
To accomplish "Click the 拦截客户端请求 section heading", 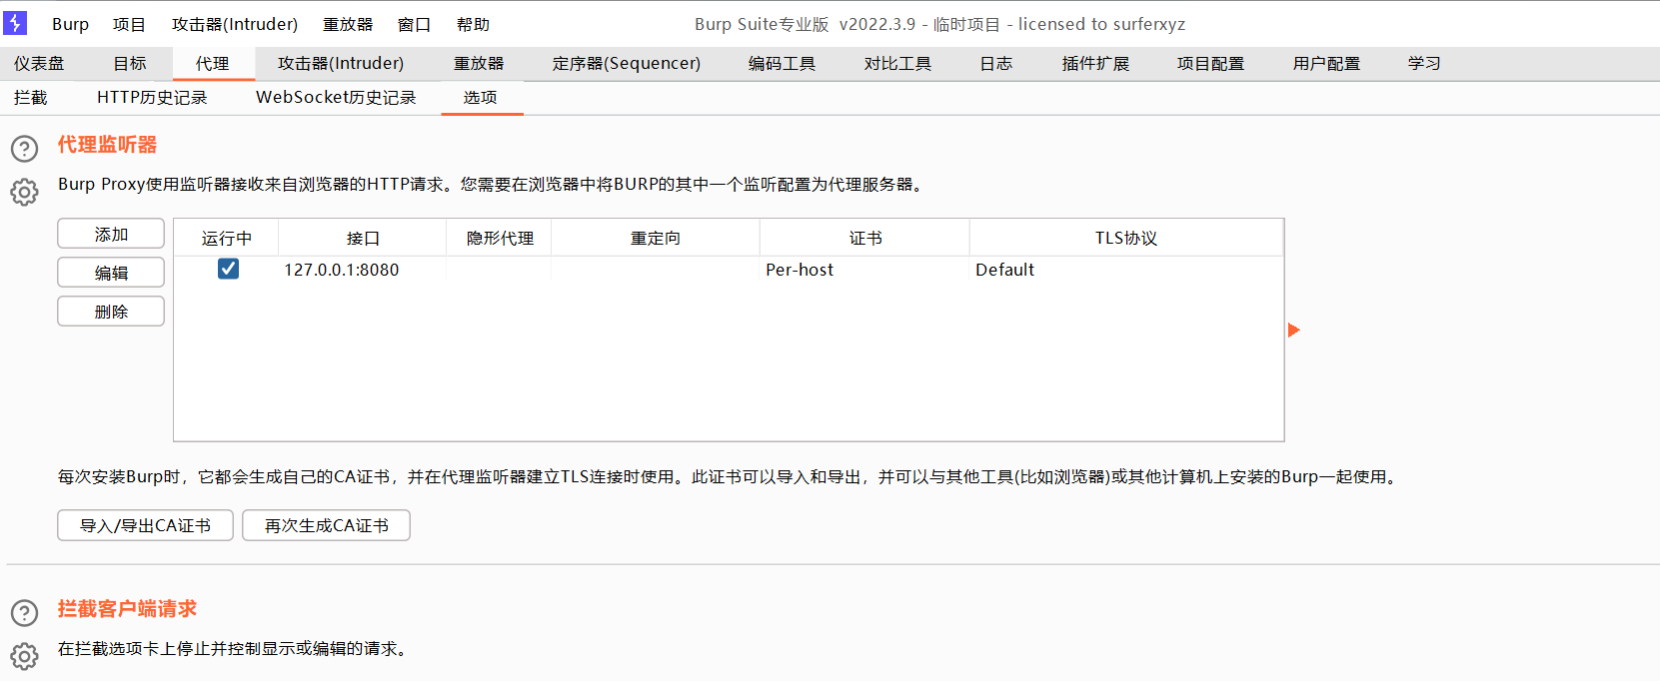I will coord(127,609).
